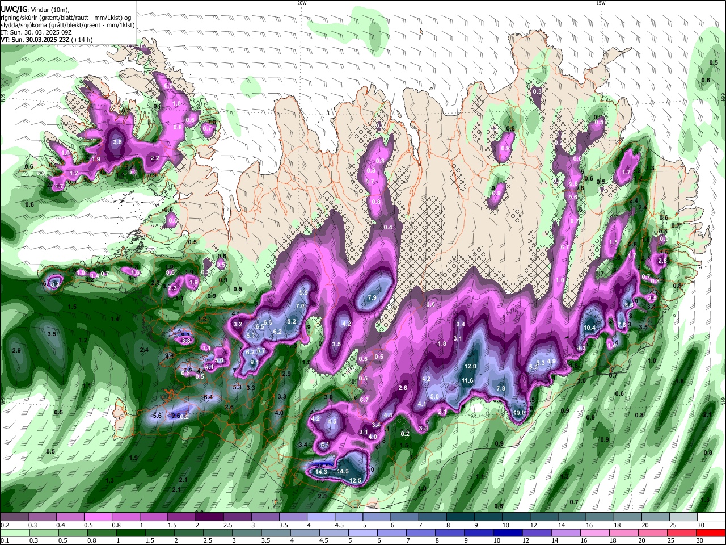Viewport: 726px width, 545px height.
Task: Click the 14.5 precipitation value
Action: pyautogui.click(x=343, y=471)
